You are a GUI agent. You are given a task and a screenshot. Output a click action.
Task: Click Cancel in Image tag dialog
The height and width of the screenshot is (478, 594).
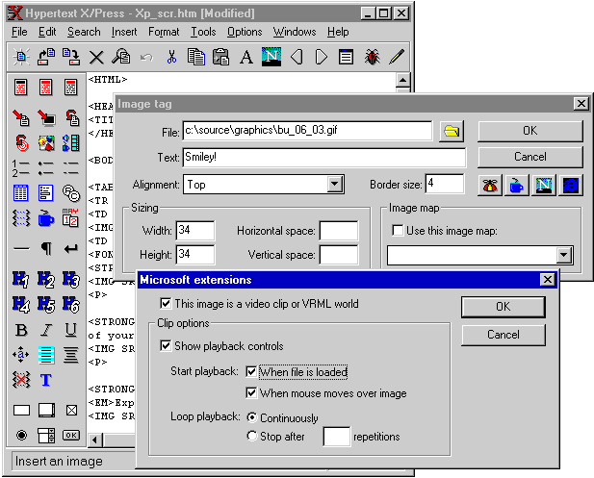[x=529, y=157]
